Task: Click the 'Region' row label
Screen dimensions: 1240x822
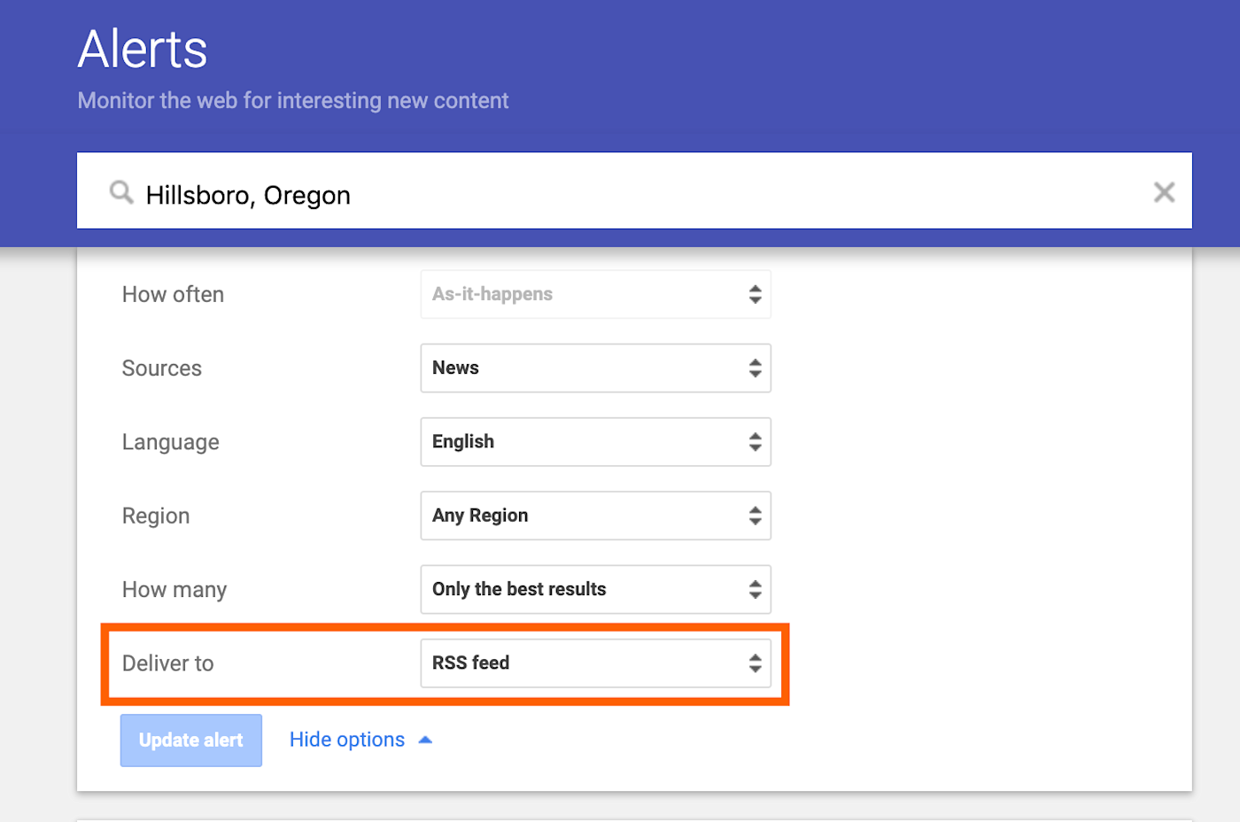Action: (156, 516)
